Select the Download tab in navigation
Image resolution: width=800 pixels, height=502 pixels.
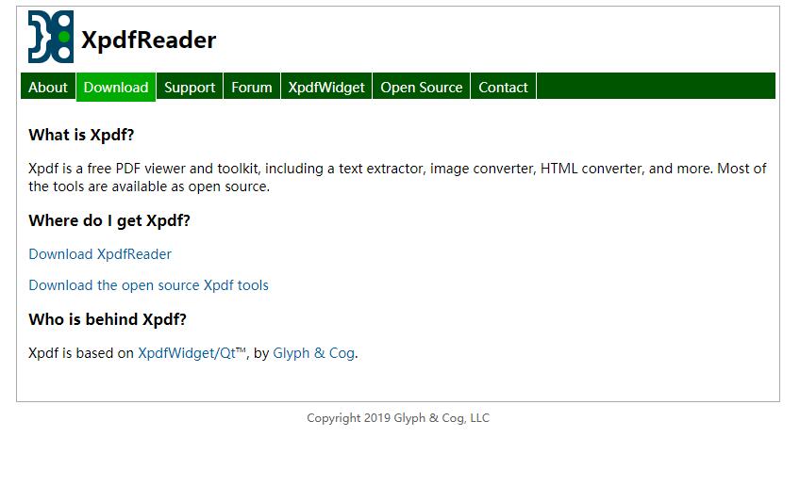[116, 87]
